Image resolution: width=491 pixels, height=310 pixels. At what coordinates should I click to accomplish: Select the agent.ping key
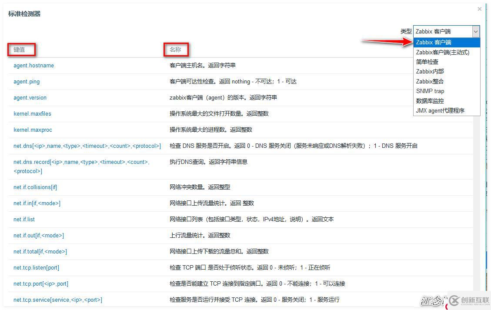27,82
